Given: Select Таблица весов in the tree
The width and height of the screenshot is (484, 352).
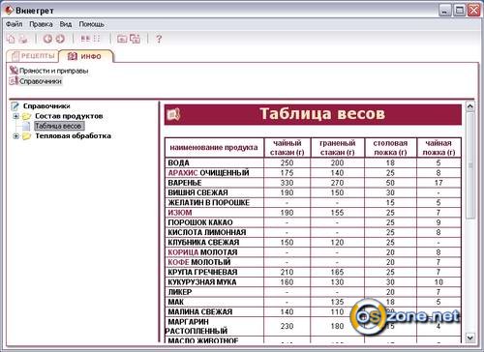Looking at the screenshot, I should (59, 126).
